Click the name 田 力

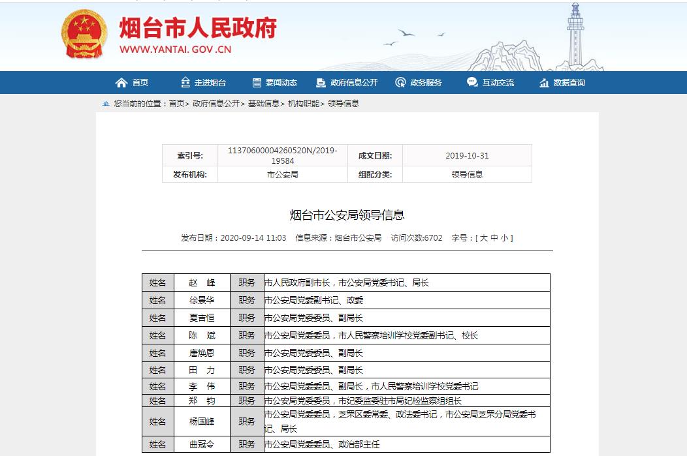pyautogui.click(x=202, y=371)
